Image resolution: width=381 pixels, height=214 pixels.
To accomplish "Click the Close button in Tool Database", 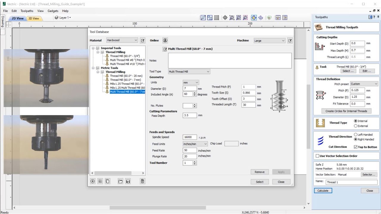I will pyautogui.click(x=281, y=182).
